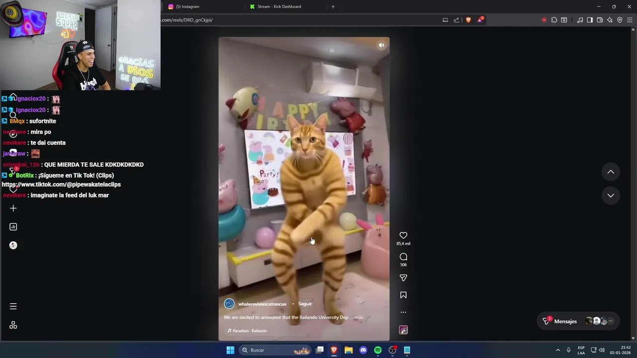Click the address bar URL
637x358 pixels.
point(187,20)
